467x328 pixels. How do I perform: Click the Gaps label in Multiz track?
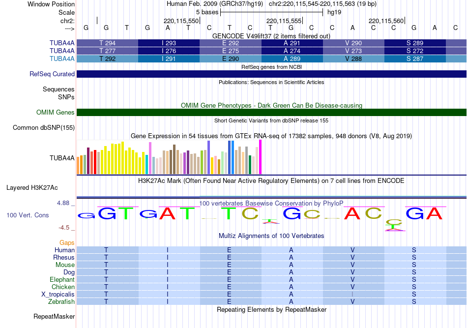click(67, 243)
